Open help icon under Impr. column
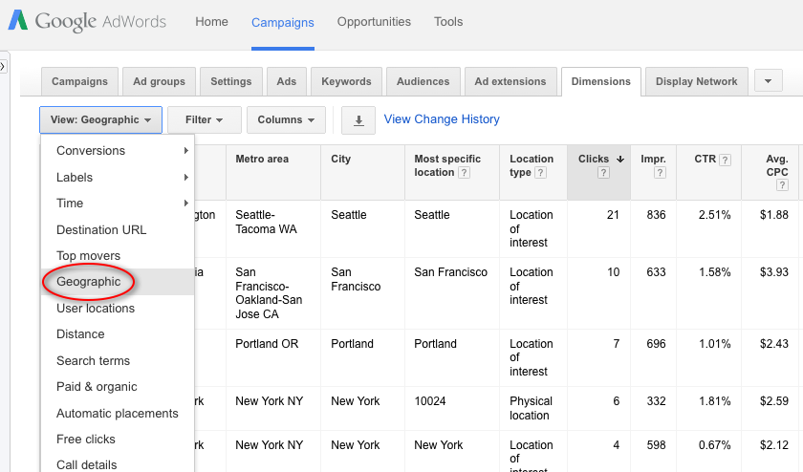This screenshot has width=803, height=472. [x=660, y=173]
